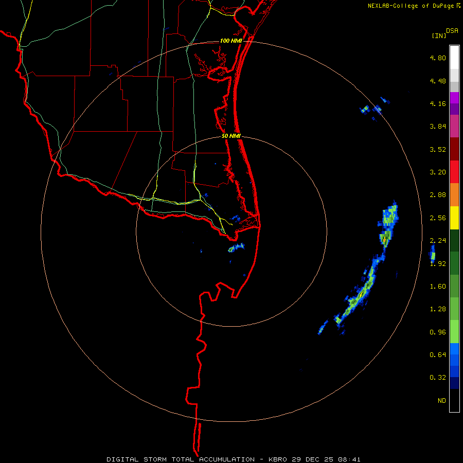
Task: Click the DSA product label above legend
Action: 452,31
